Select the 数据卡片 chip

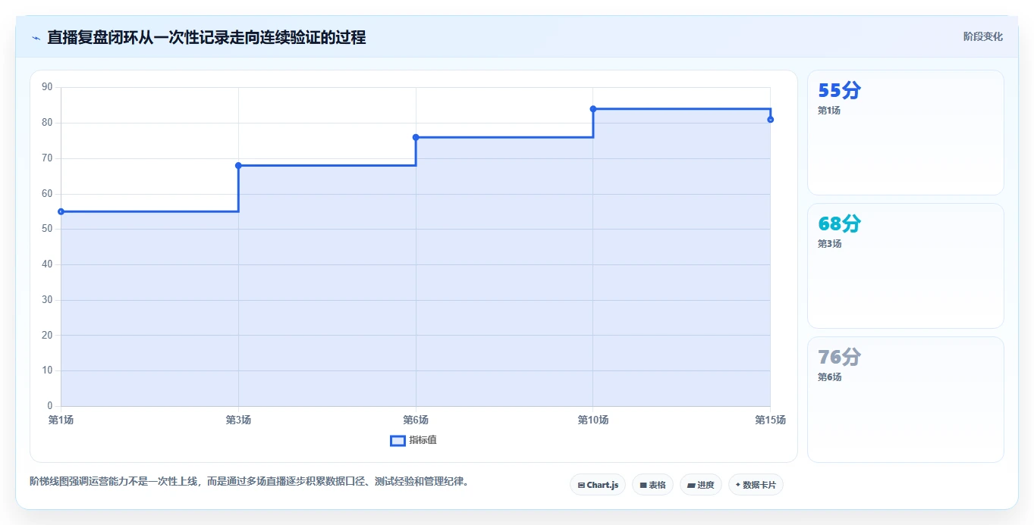(756, 485)
